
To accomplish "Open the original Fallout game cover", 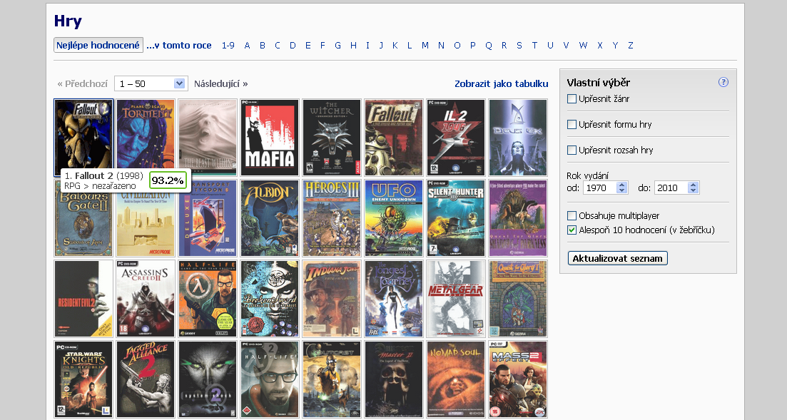I will point(394,138).
